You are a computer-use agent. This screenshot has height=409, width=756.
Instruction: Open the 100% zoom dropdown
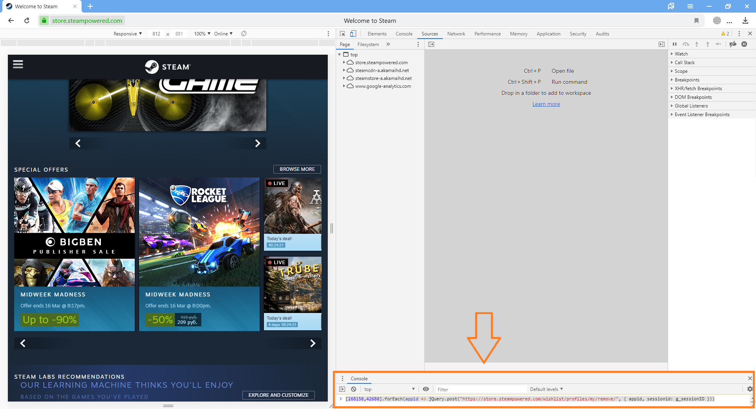pyautogui.click(x=202, y=34)
